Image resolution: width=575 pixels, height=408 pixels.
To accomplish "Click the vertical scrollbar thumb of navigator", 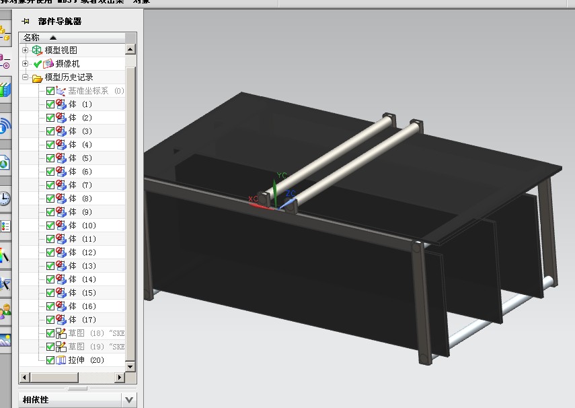I will pyautogui.click(x=130, y=213).
